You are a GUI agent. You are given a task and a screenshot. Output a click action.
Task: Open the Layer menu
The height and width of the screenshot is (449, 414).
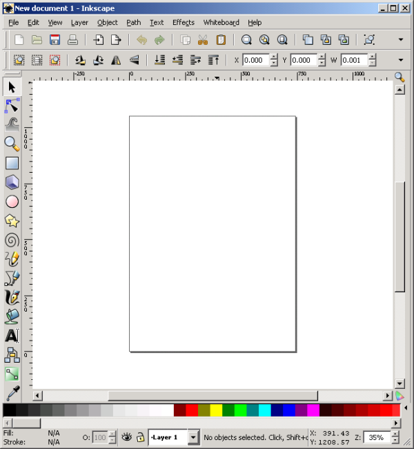point(79,22)
